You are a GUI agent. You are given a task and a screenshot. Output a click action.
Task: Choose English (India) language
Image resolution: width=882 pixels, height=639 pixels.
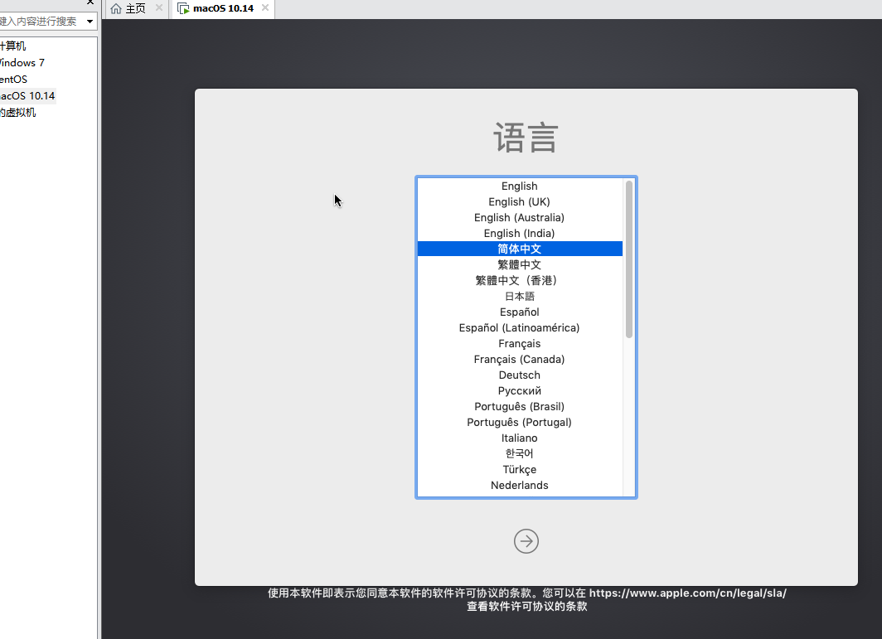coord(520,234)
